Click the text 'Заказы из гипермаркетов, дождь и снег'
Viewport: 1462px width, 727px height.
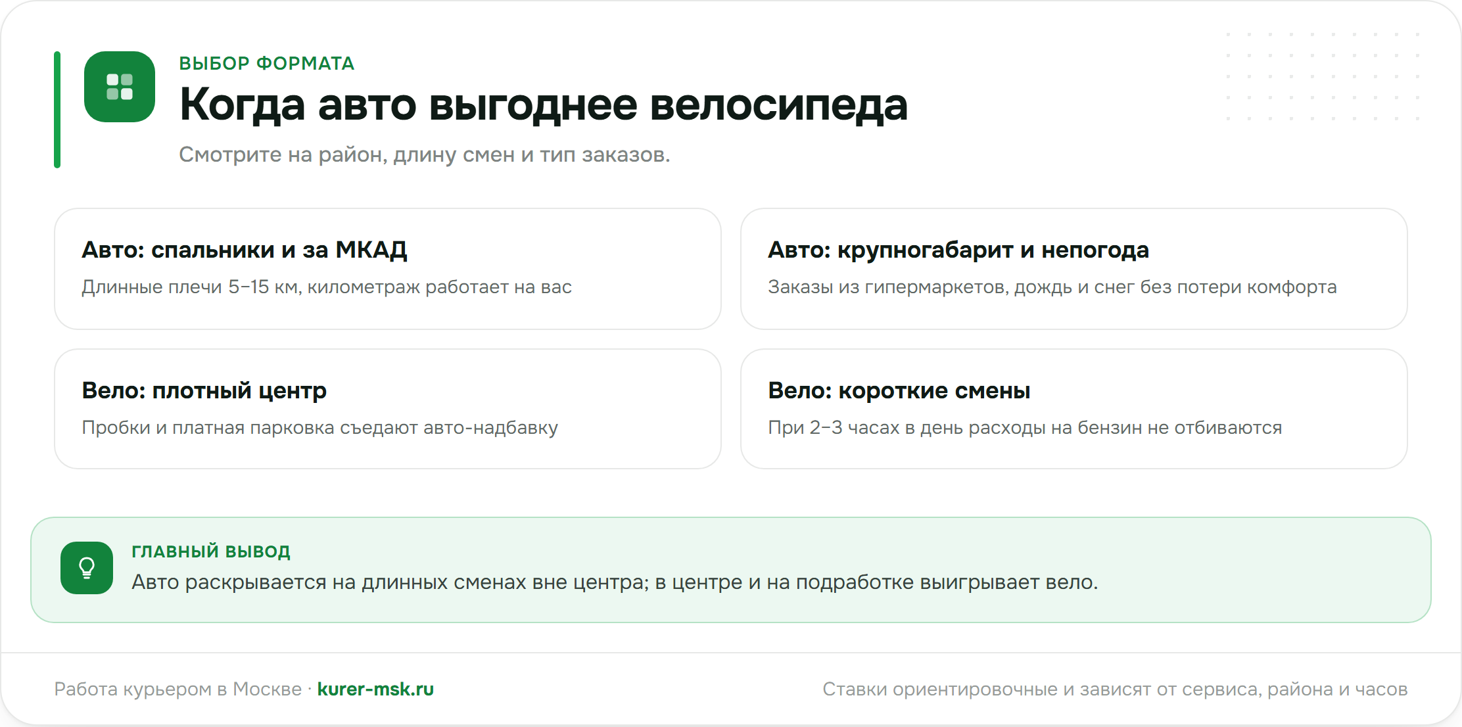[x=951, y=287]
